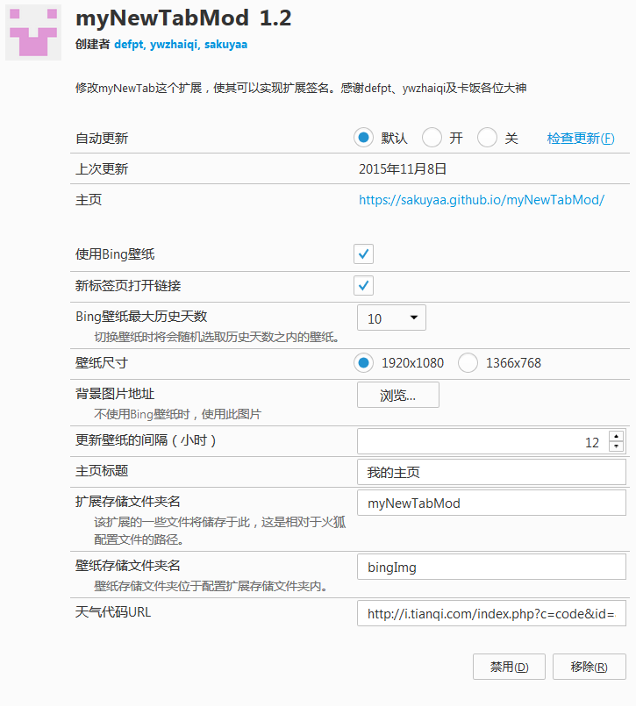Increase wallpaper update interval with up arrow
Image resolution: width=636 pixels, height=707 pixels.
(616, 436)
